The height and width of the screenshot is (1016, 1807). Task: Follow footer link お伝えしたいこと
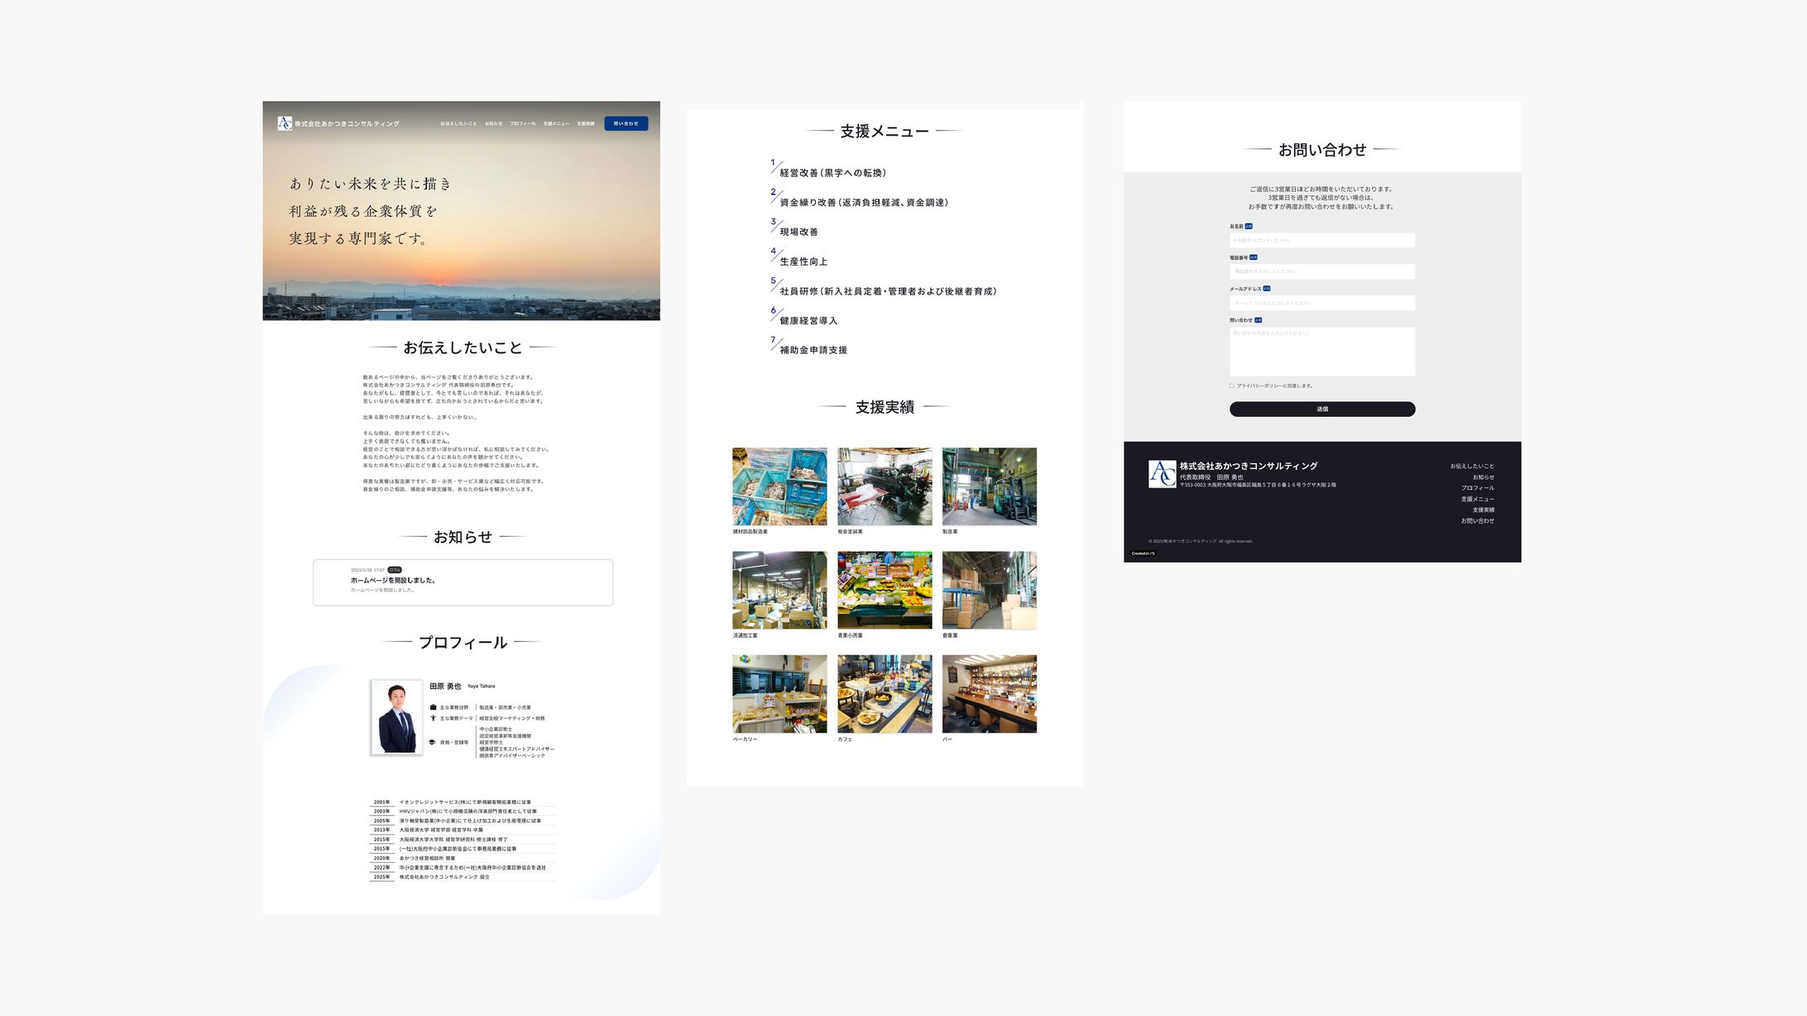(1472, 467)
